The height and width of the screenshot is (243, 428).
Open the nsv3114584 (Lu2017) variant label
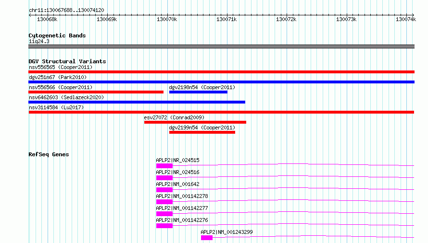coord(56,107)
